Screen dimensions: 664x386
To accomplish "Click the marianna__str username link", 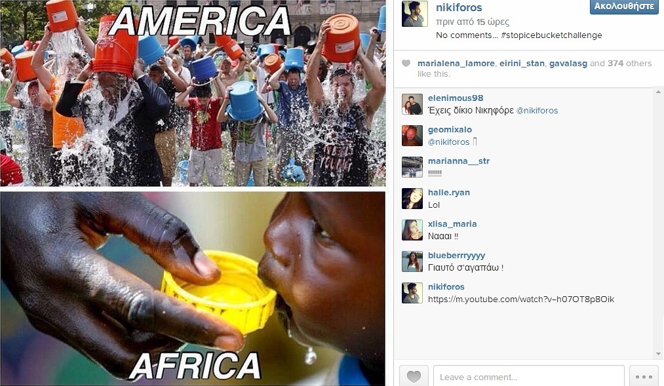I will tap(459, 161).
